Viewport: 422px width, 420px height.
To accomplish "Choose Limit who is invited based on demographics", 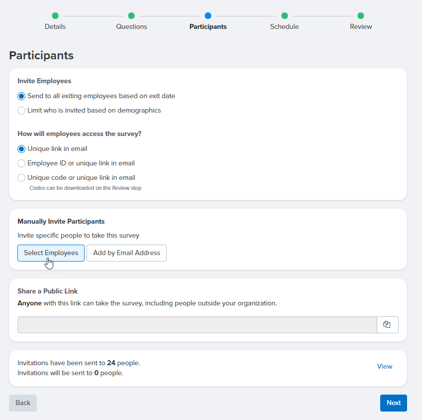I will tap(21, 111).
